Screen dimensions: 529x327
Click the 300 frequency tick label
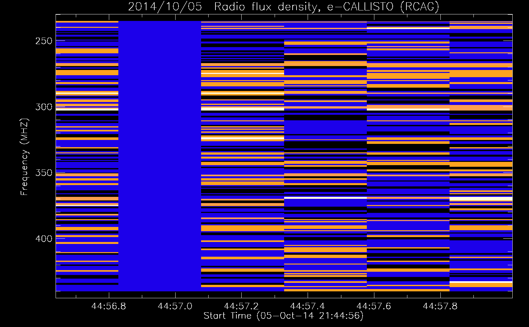44,107
